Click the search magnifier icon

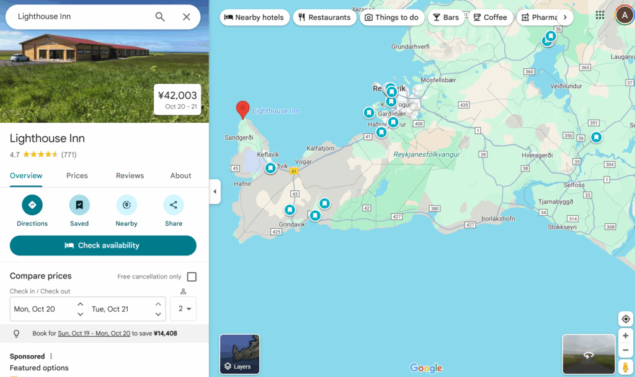click(x=160, y=17)
